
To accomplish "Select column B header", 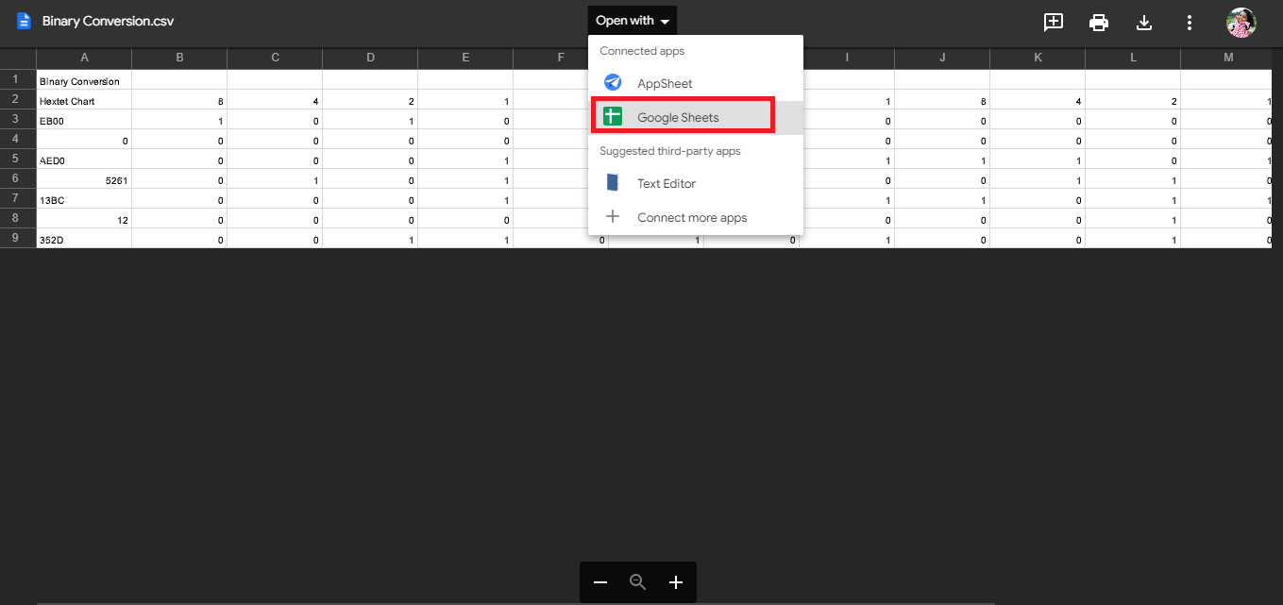I will point(179,59).
